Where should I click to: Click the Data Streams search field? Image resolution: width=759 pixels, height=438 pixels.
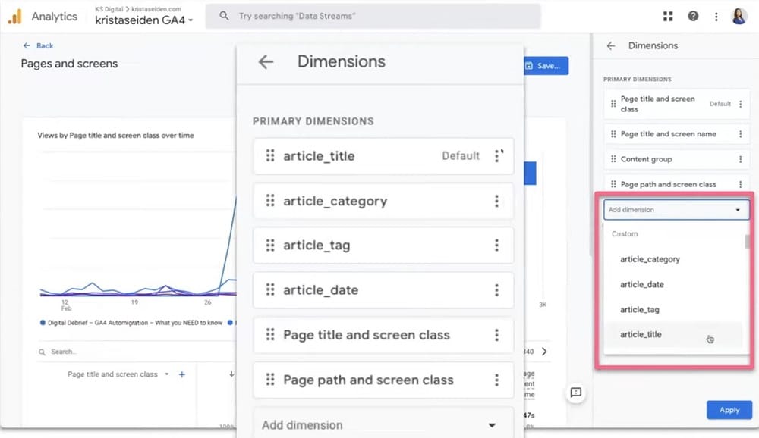[x=376, y=16]
